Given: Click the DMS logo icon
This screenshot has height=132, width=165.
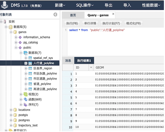Looking at the screenshot, I should (4, 5).
